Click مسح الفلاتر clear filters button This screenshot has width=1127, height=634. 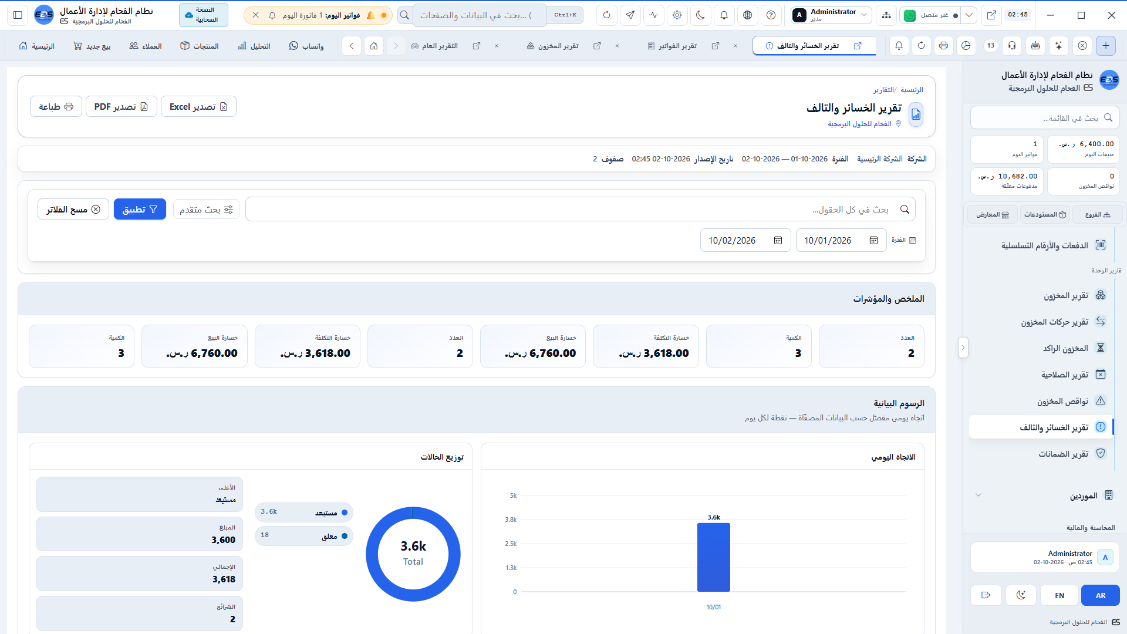[x=73, y=210]
